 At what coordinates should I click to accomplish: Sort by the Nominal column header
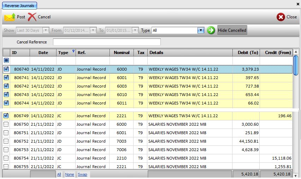click(x=122, y=53)
